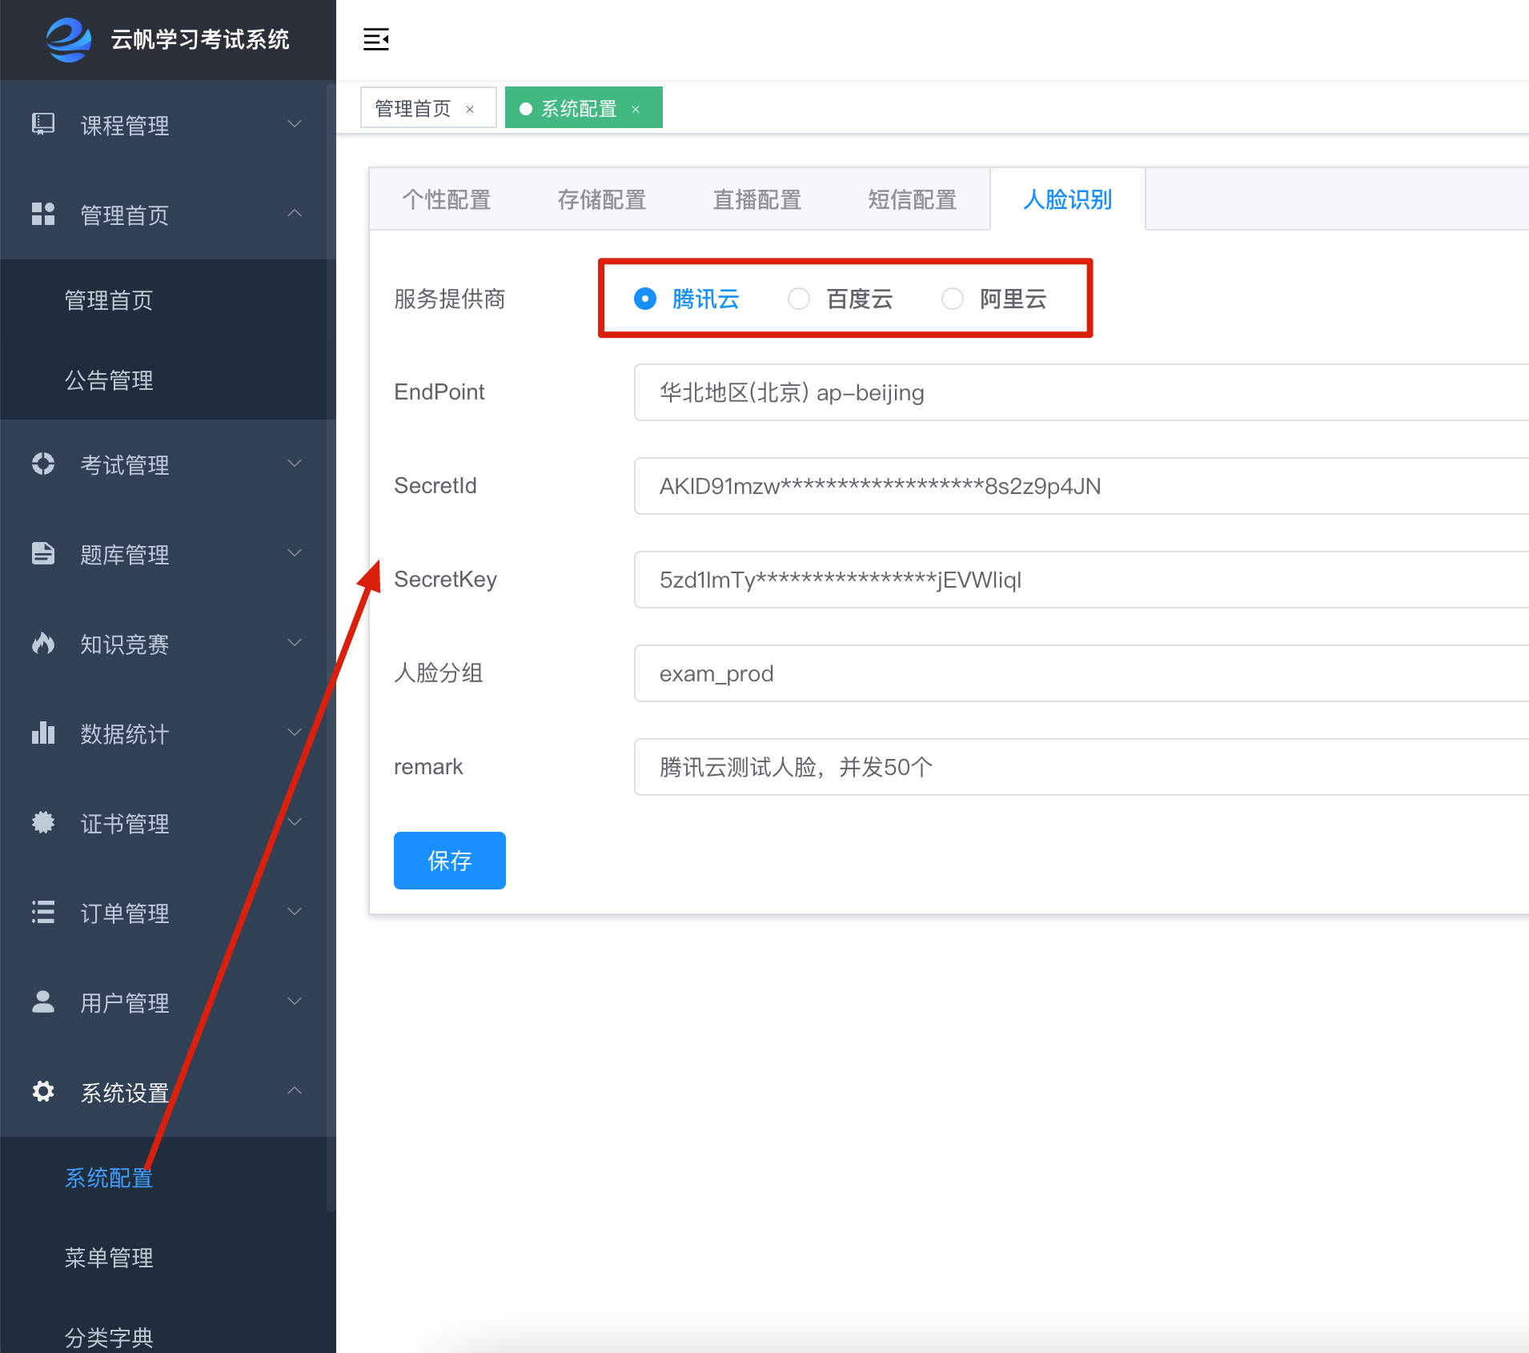The height and width of the screenshot is (1353, 1529).
Task: Click the 管理首页 dashboard grid icon
Action: [43, 214]
